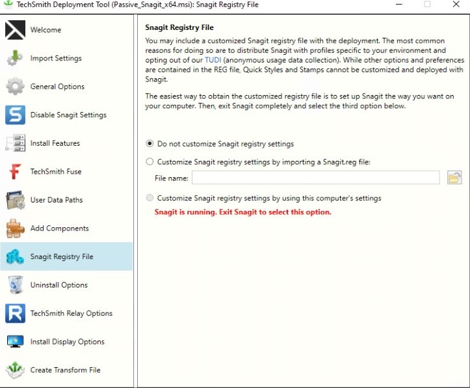The width and height of the screenshot is (470, 388).
Task: Click the Create Transform File icon
Action: (15, 370)
